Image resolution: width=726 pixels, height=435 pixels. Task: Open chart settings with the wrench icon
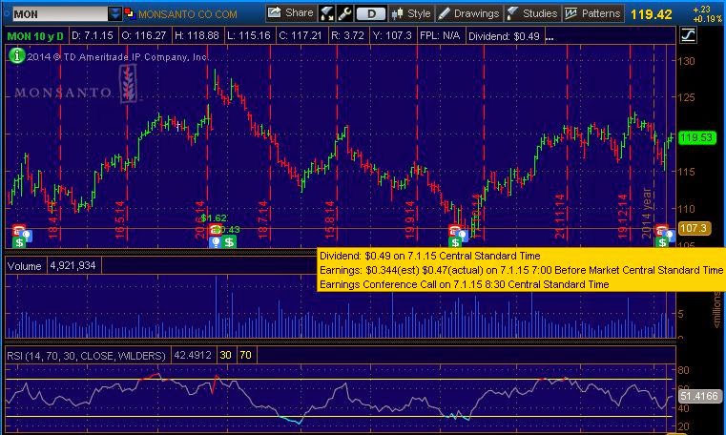point(344,13)
